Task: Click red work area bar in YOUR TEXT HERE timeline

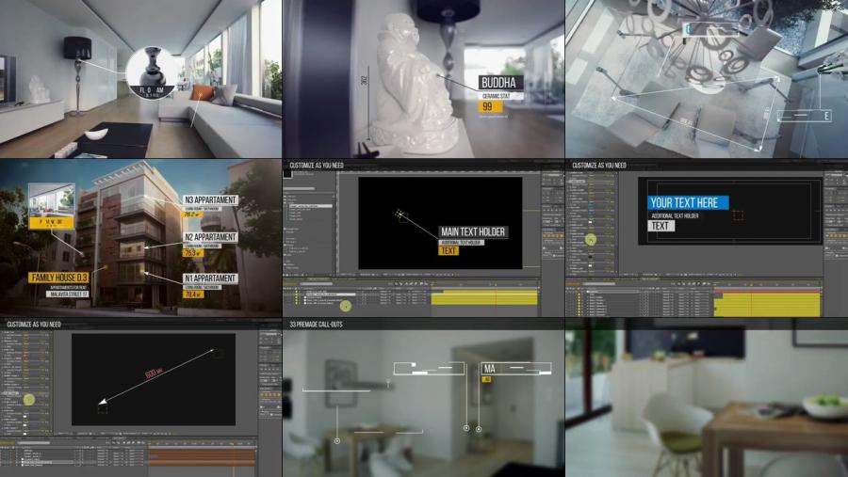Action: click(765, 292)
